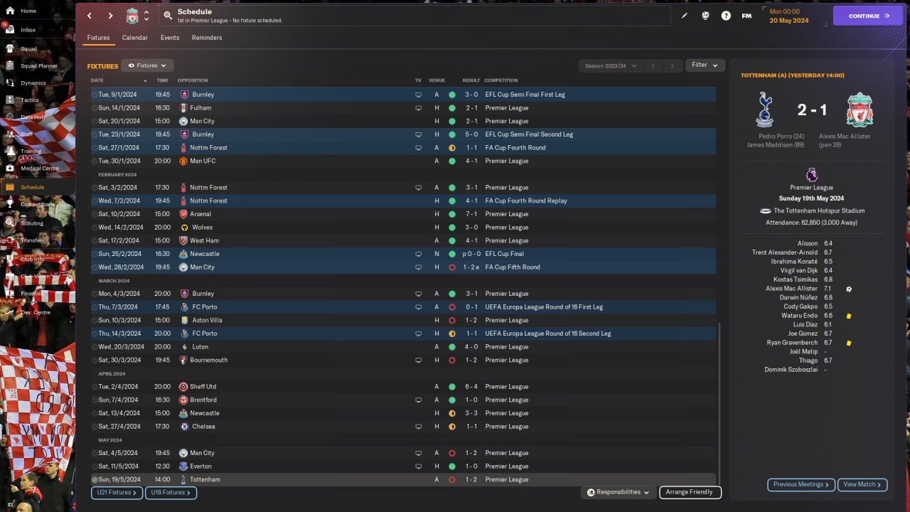910x512 pixels.
Task: Switch to the Fixtures tab
Action: click(98, 38)
